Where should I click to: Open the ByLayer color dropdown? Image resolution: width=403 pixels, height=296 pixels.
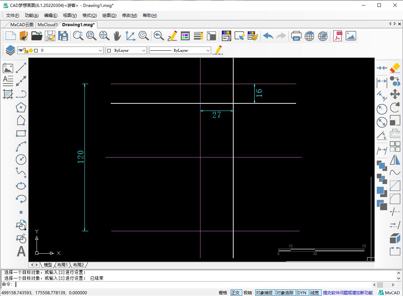click(x=144, y=50)
